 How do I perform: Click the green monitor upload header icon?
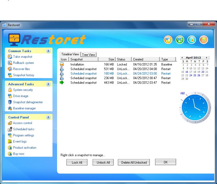[x=180, y=40]
